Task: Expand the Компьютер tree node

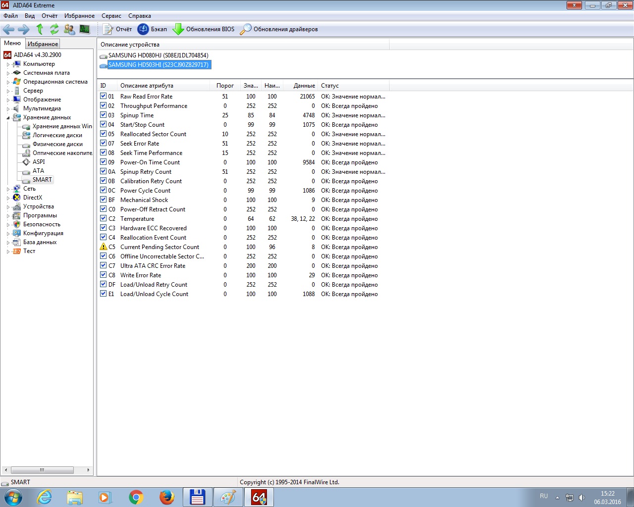Action: tap(8, 64)
